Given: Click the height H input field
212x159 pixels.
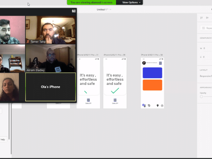Looking at the screenshot, I should 207,57.
